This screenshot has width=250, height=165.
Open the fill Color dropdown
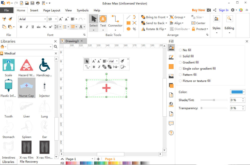tap(244, 92)
